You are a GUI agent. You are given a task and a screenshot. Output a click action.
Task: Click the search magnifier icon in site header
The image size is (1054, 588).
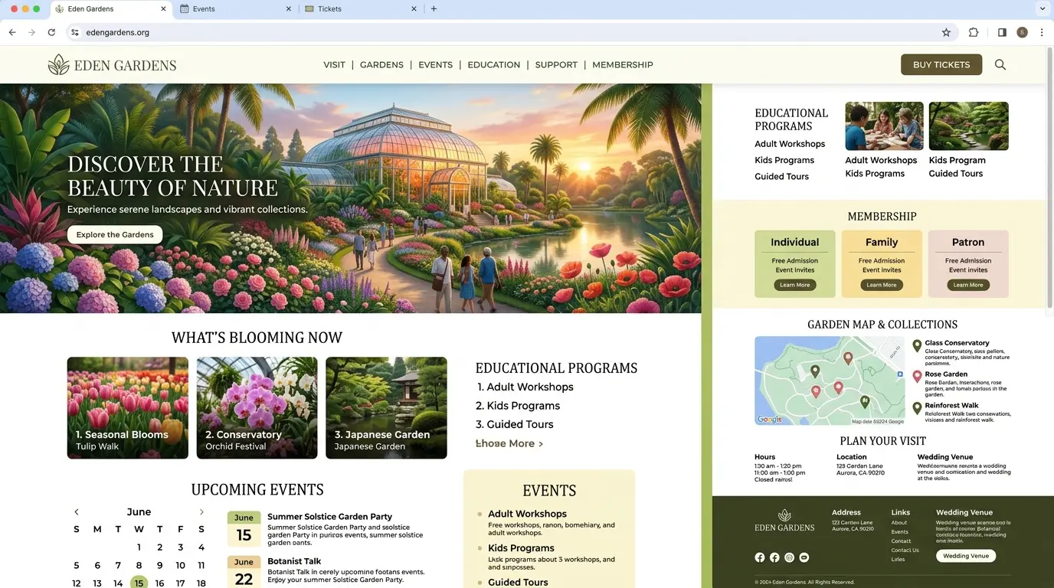[1000, 65]
